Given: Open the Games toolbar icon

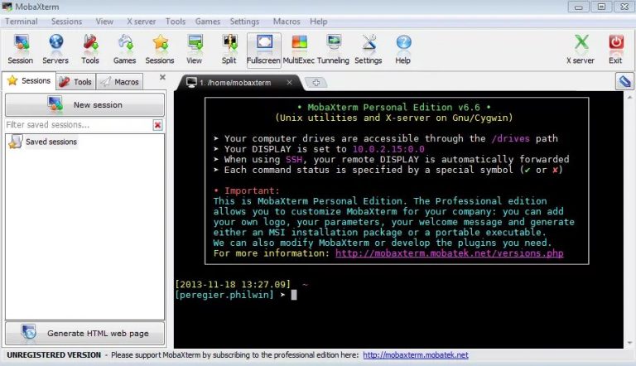Looking at the screenshot, I should [124, 50].
